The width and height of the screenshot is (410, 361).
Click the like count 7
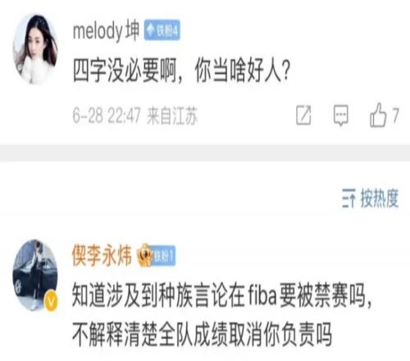coord(395,115)
